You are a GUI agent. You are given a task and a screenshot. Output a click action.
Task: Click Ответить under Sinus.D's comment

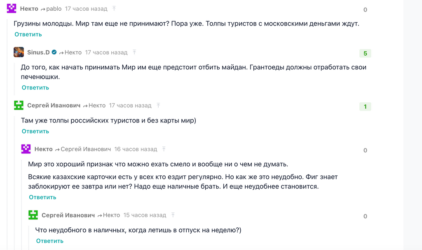click(x=35, y=87)
